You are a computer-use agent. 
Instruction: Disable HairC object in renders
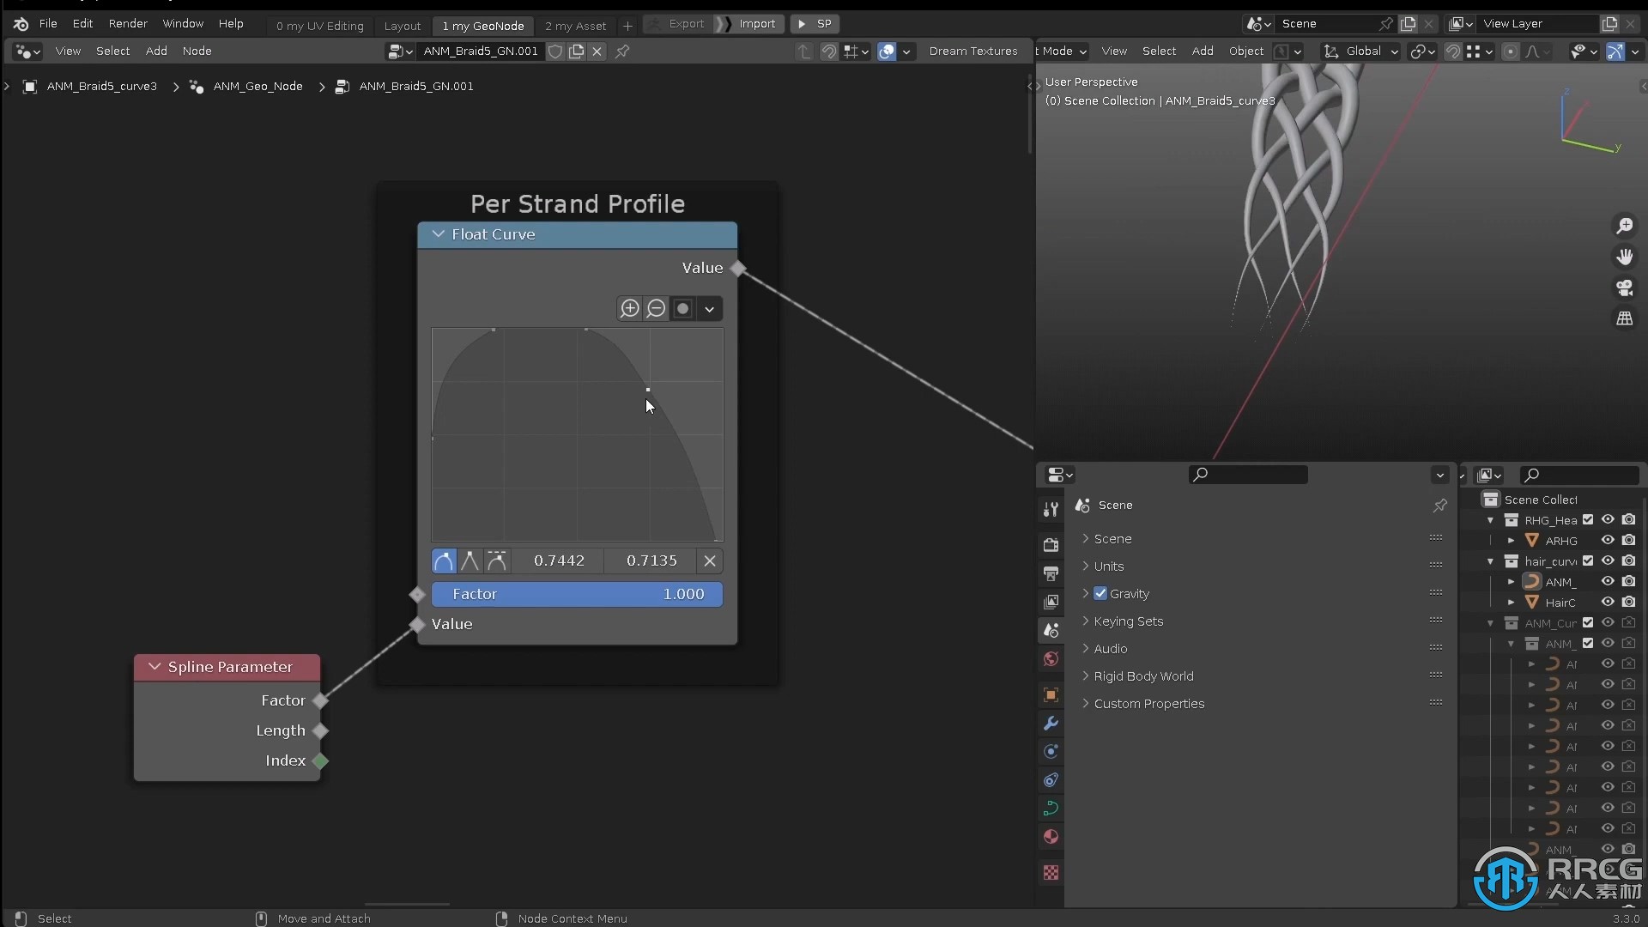pyautogui.click(x=1628, y=602)
